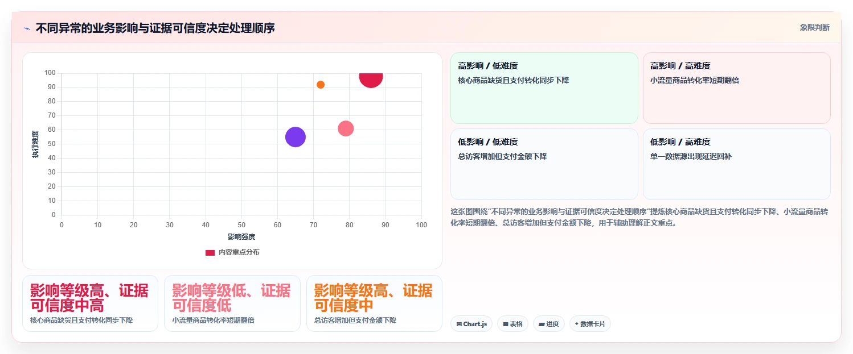The image size is (853, 354).
Task: Click the 核心商品缺货且支付转化同步下降 text in green card
Action: [514, 81]
